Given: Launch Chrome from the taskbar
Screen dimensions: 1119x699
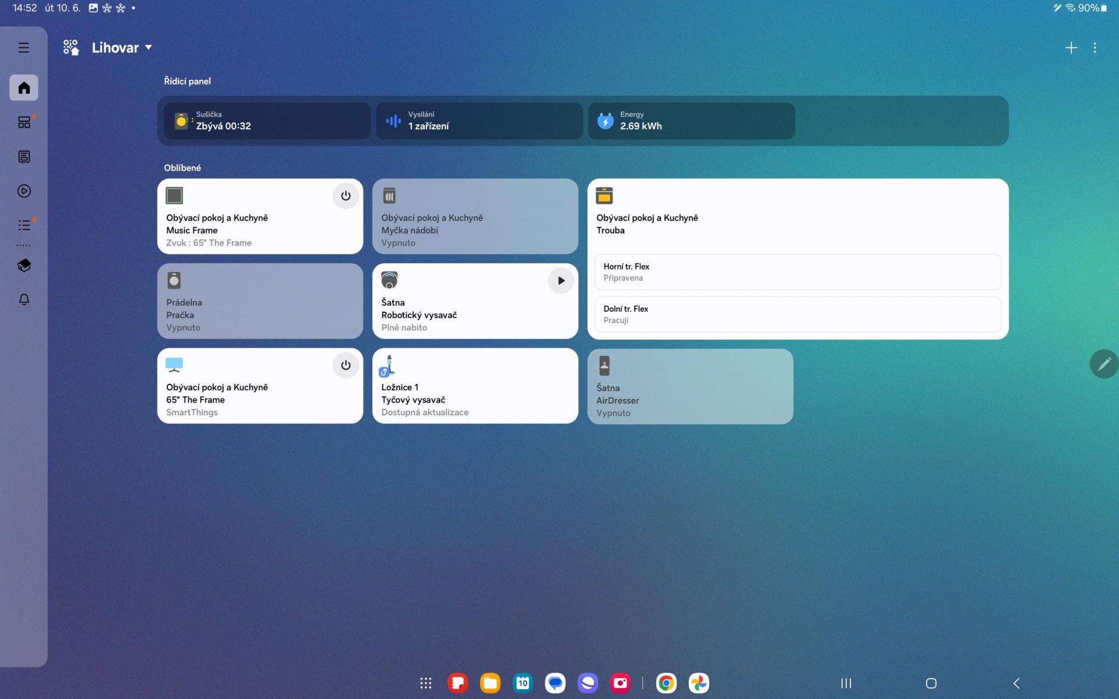Looking at the screenshot, I should click(666, 683).
